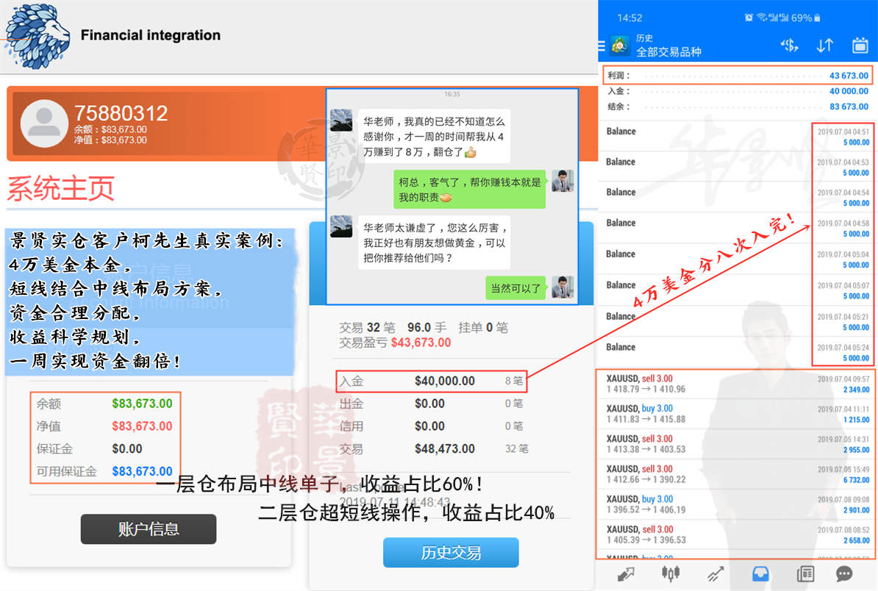Open XAUUSD sell trade 1418.79 → 1410.96
This screenshot has width=878, height=591.
coord(738,384)
